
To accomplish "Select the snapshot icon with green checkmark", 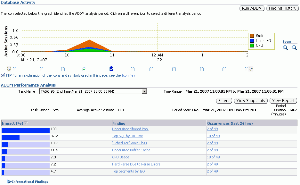I will click(x=84, y=69).
